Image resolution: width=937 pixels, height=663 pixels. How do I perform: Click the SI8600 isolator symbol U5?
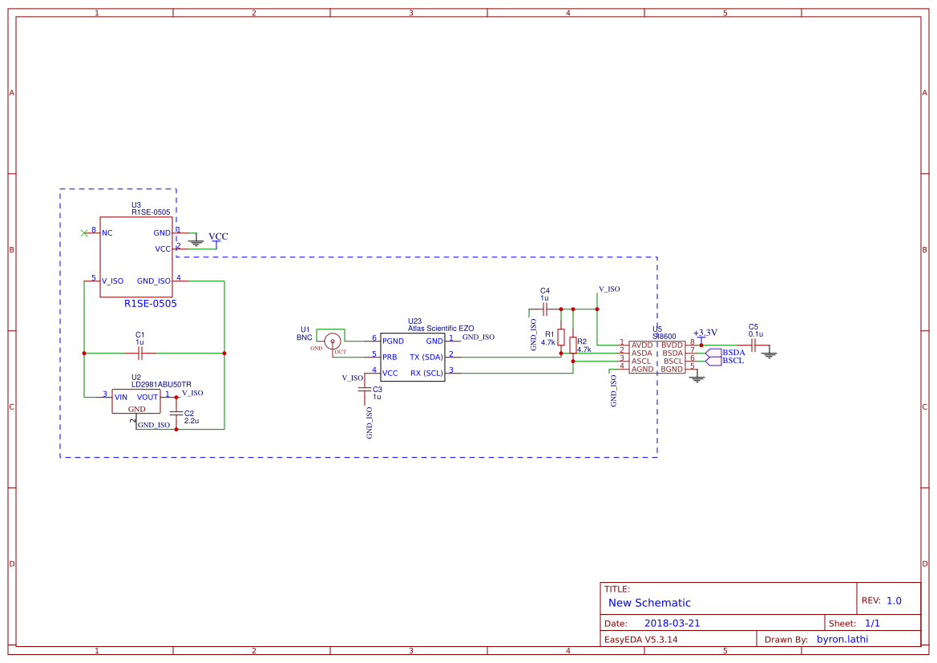(657, 357)
